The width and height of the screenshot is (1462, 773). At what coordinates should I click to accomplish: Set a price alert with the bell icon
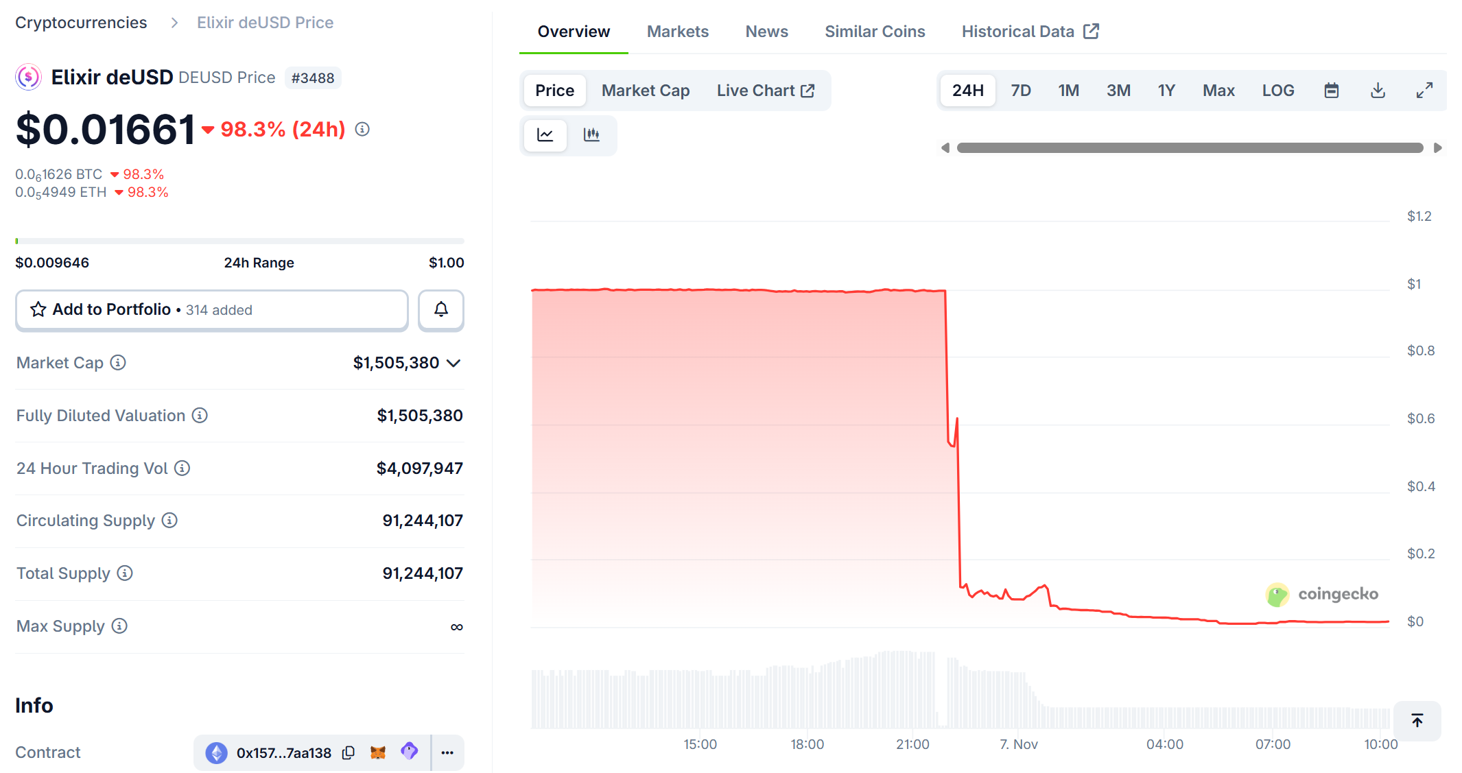pyautogui.click(x=440, y=310)
